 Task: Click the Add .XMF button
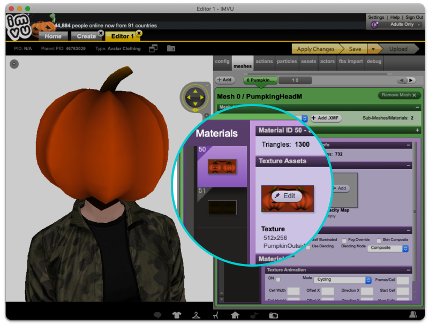(326, 118)
